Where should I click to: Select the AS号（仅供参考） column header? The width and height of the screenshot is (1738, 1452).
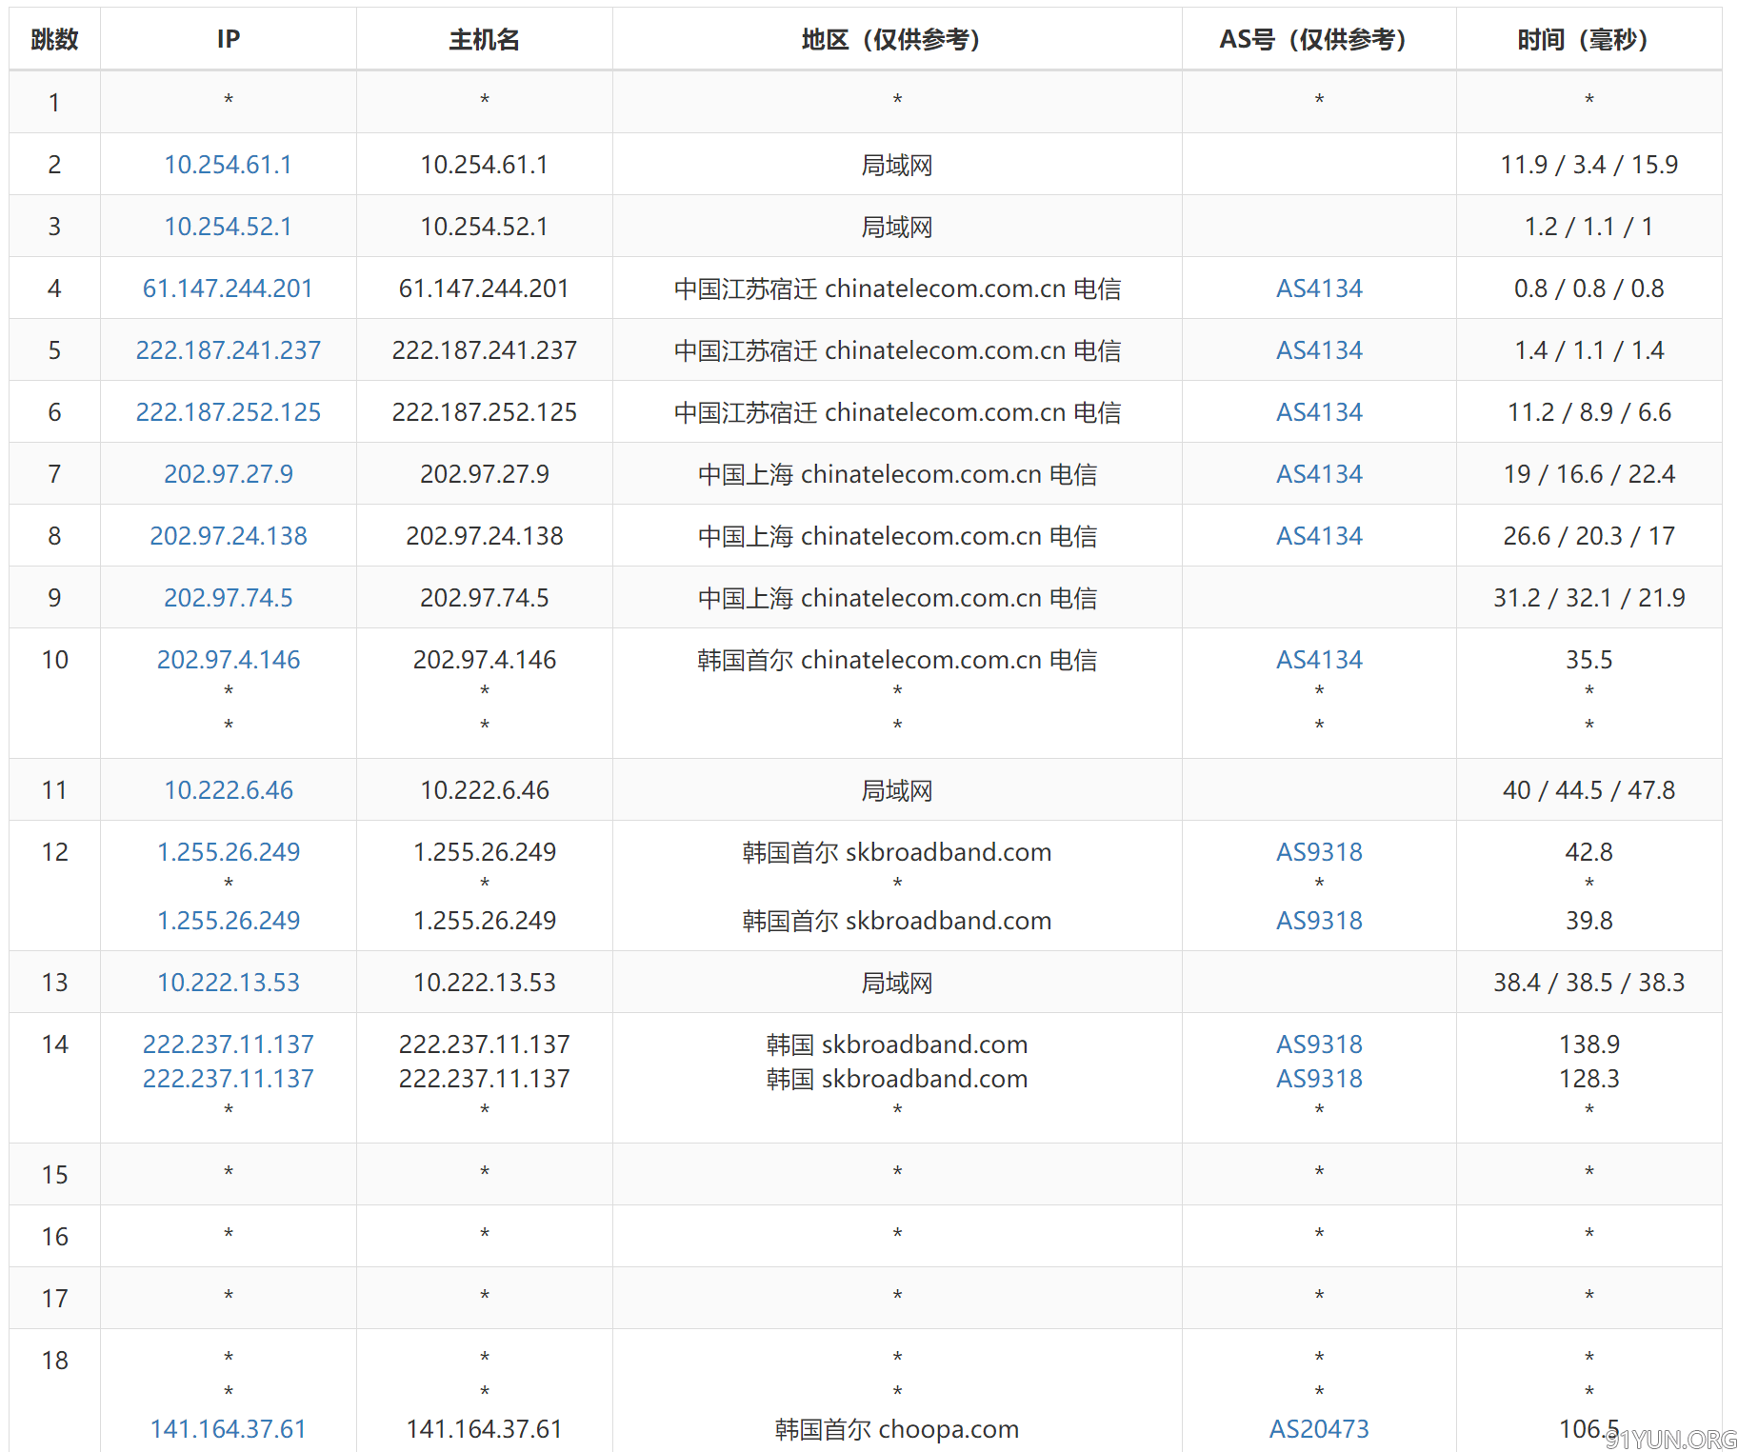pyautogui.click(x=1319, y=39)
